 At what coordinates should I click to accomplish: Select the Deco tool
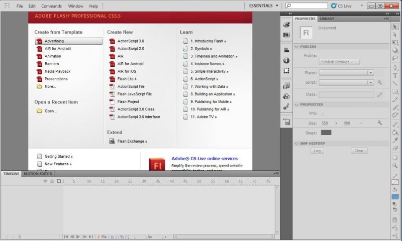395,115
